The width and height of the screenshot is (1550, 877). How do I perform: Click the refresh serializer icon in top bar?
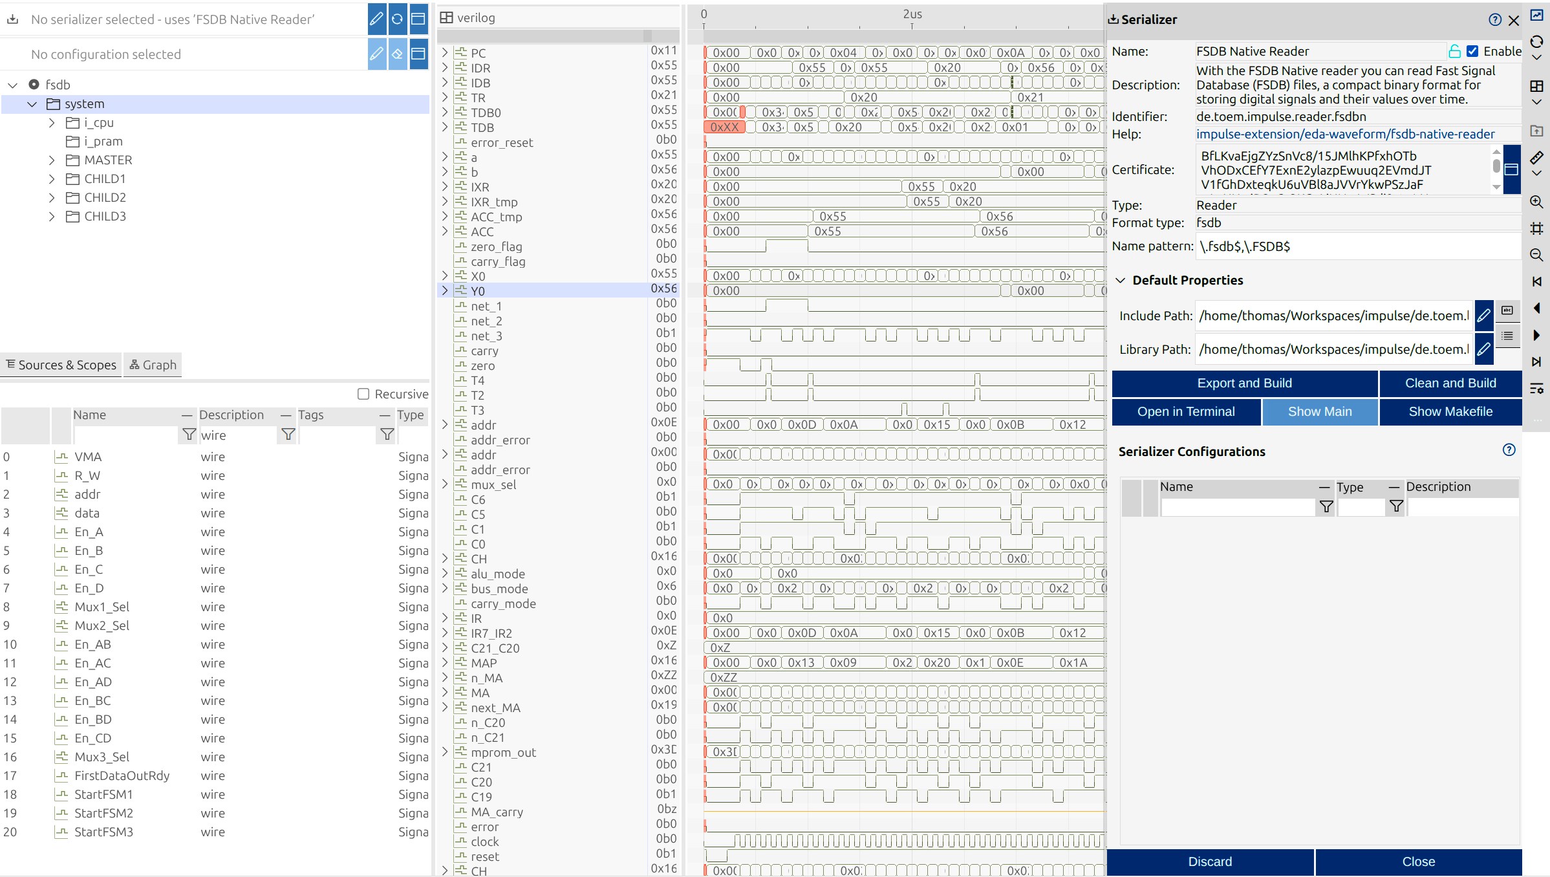(x=398, y=19)
